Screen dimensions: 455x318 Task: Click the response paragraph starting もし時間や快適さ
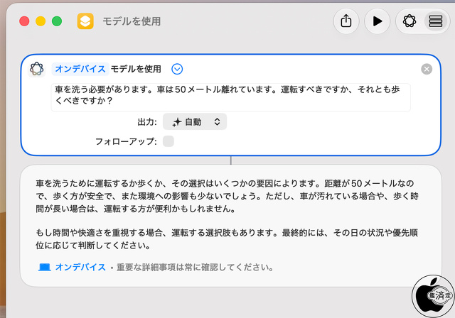(227, 239)
